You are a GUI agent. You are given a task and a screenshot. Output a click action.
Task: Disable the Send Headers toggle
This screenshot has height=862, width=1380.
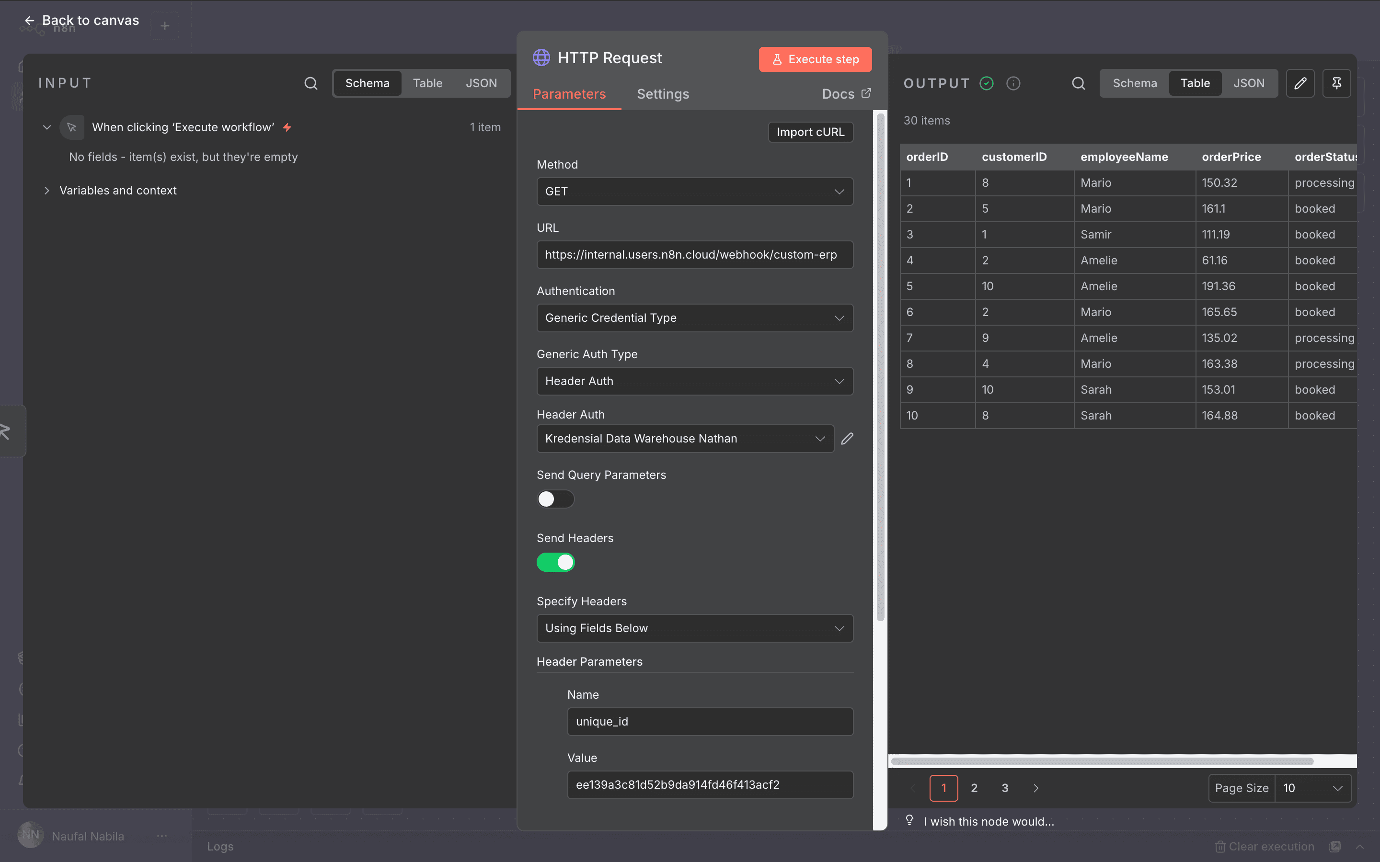click(x=555, y=563)
